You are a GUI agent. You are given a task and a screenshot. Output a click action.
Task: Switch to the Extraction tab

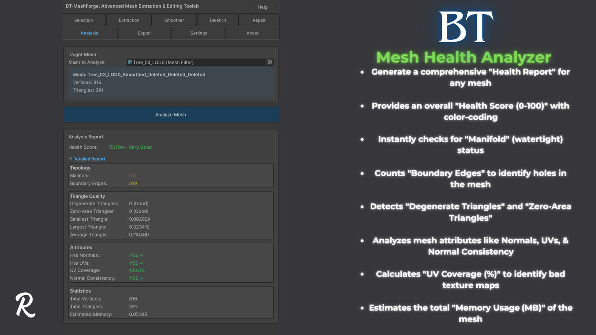coord(129,20)
